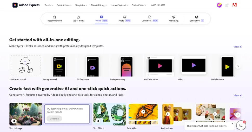252x132 pixels.
Task: Click the Start from scratch upload icon
Action: click(25, 65)
